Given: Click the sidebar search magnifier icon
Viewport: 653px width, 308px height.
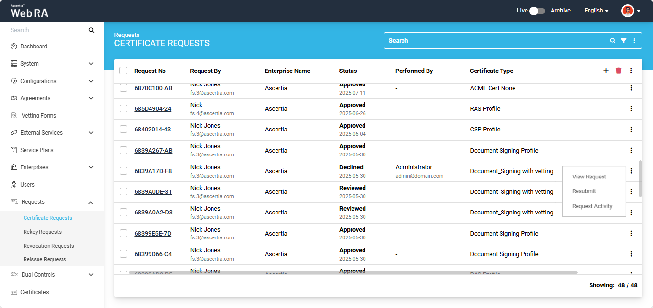Looking at the screenshot, I should coord(91,30).
